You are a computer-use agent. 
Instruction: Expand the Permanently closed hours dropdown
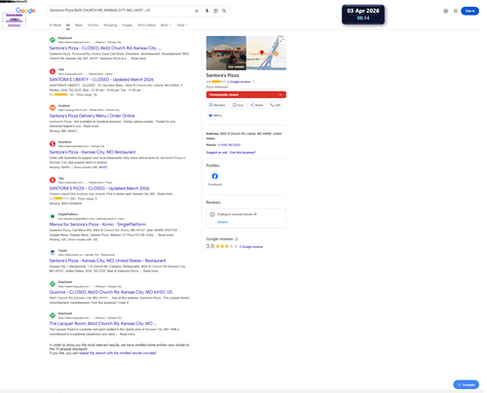pyautogui.click(x=246, y=94)
